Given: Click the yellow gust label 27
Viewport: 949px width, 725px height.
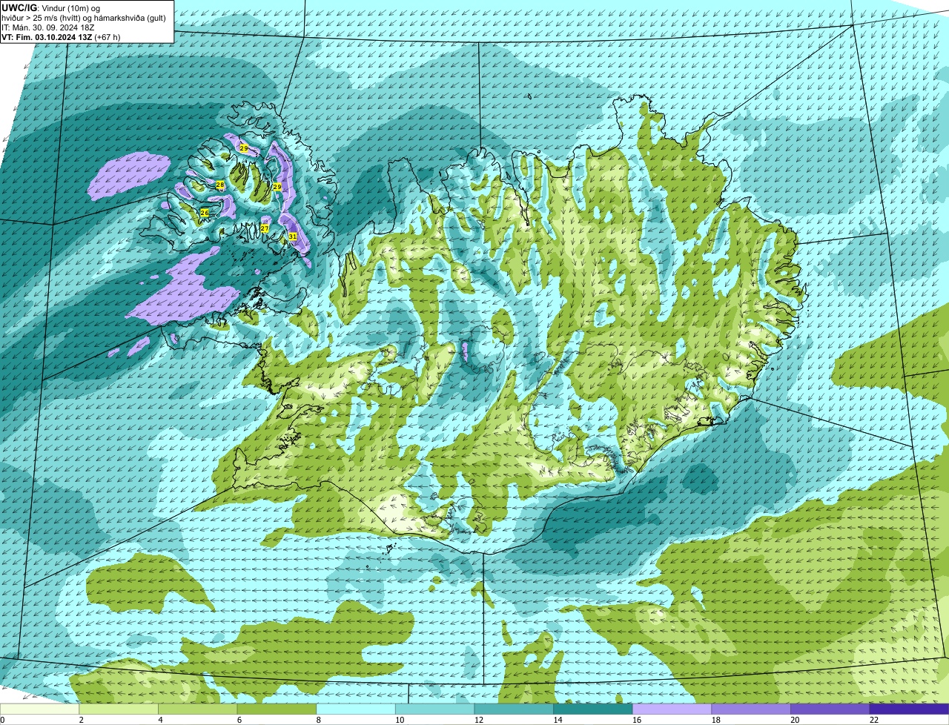Looking at the screenshot, I should [x=265, y=228].
